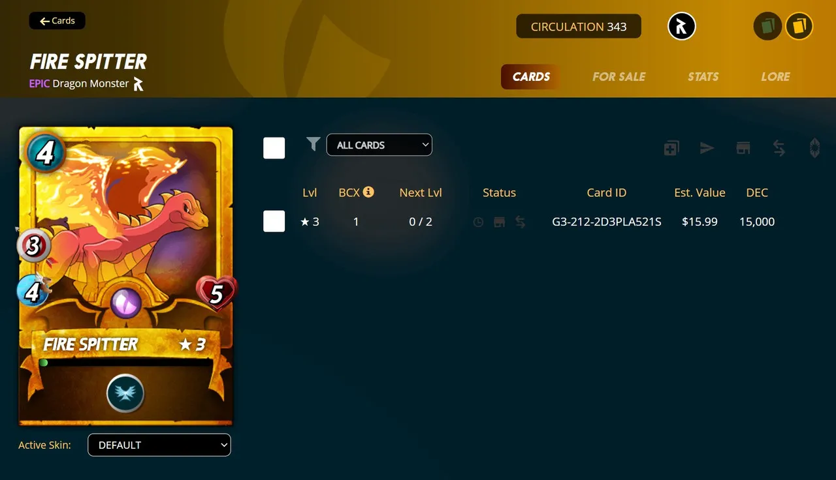Select the gold foil cards icon
The width and height of the screenshot is (836, 480).
coord(799,27)
